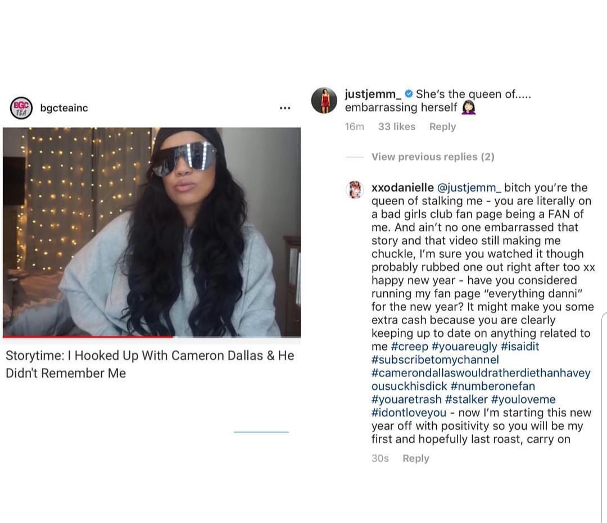Click the @justjemm_ mention in the reply
Viewport: 607px width, 523px height.
[x=469, y=188]
